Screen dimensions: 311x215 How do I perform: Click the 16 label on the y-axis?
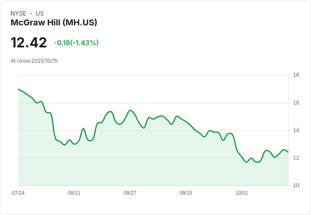[296, 103]
